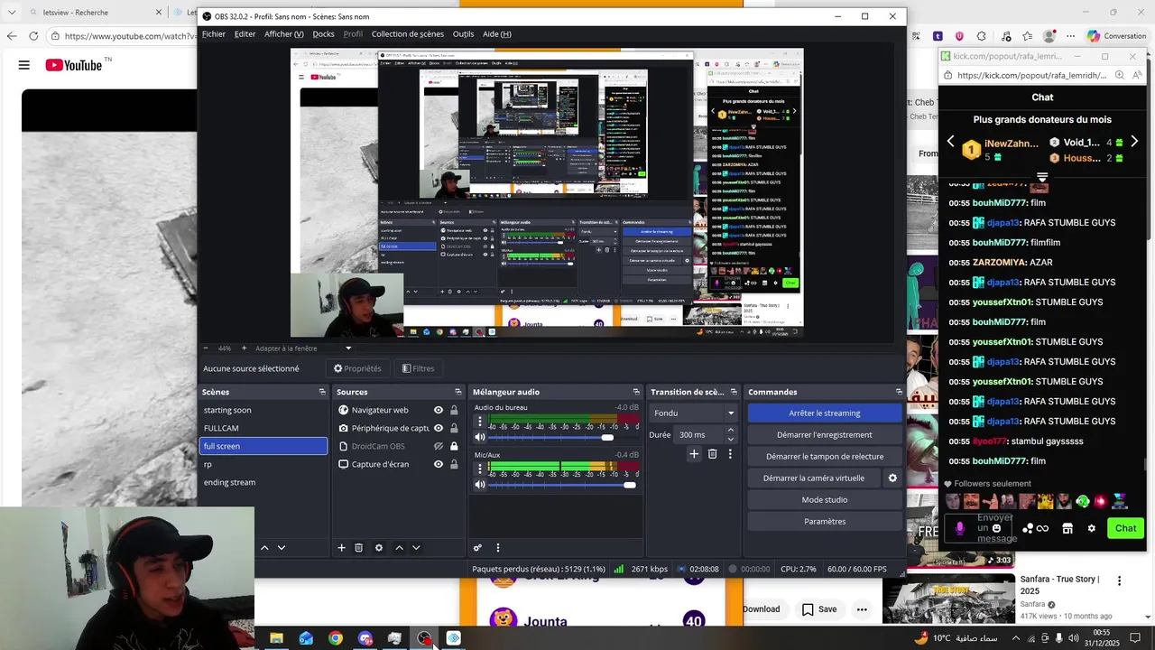Adjust the Audio du bureau volume slider
This screenshot has height=650, width=1155.
(607, 438)
